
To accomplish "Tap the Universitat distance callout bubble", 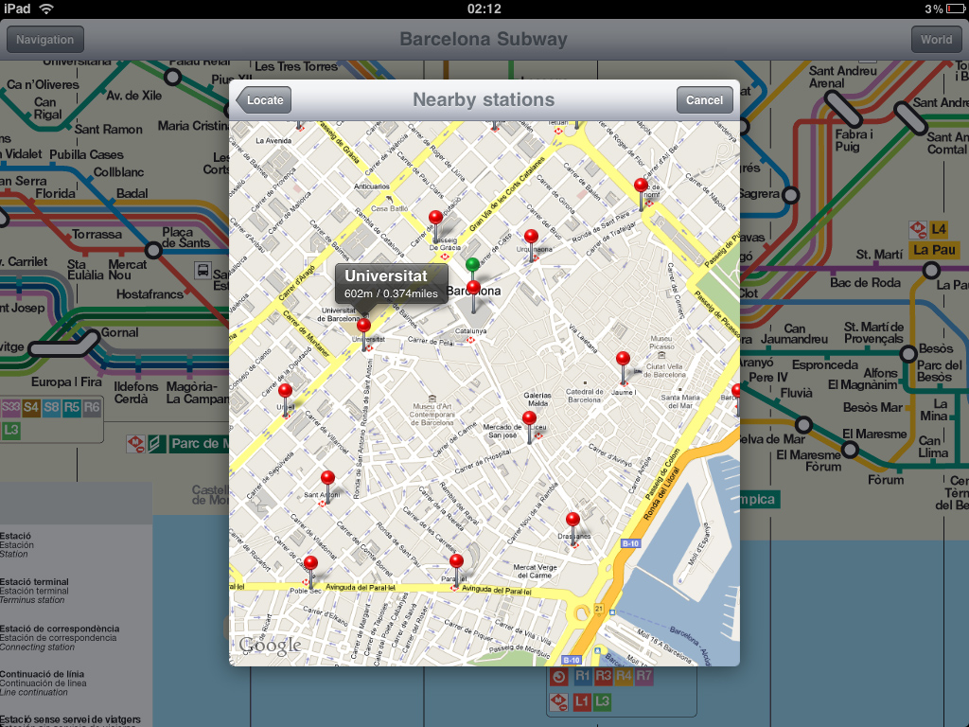I will click(x=391, y=283).
